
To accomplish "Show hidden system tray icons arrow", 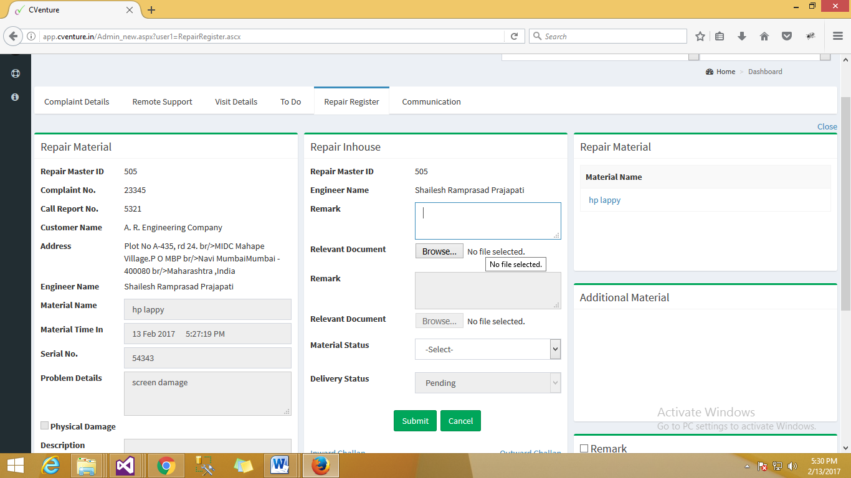I will pyautogui.click(x=747, y=466).
